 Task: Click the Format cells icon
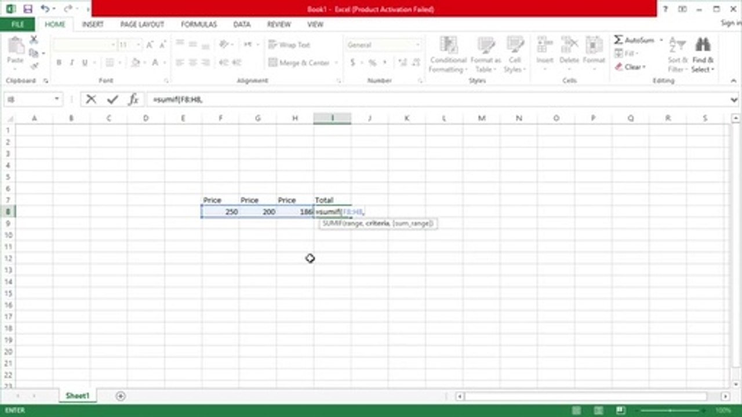coord(594,45)
